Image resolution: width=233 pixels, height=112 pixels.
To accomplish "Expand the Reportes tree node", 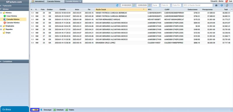I will click(1, 29).
